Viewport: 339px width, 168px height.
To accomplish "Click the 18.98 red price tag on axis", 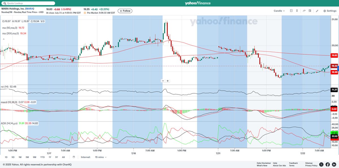I will click(334, 72).
